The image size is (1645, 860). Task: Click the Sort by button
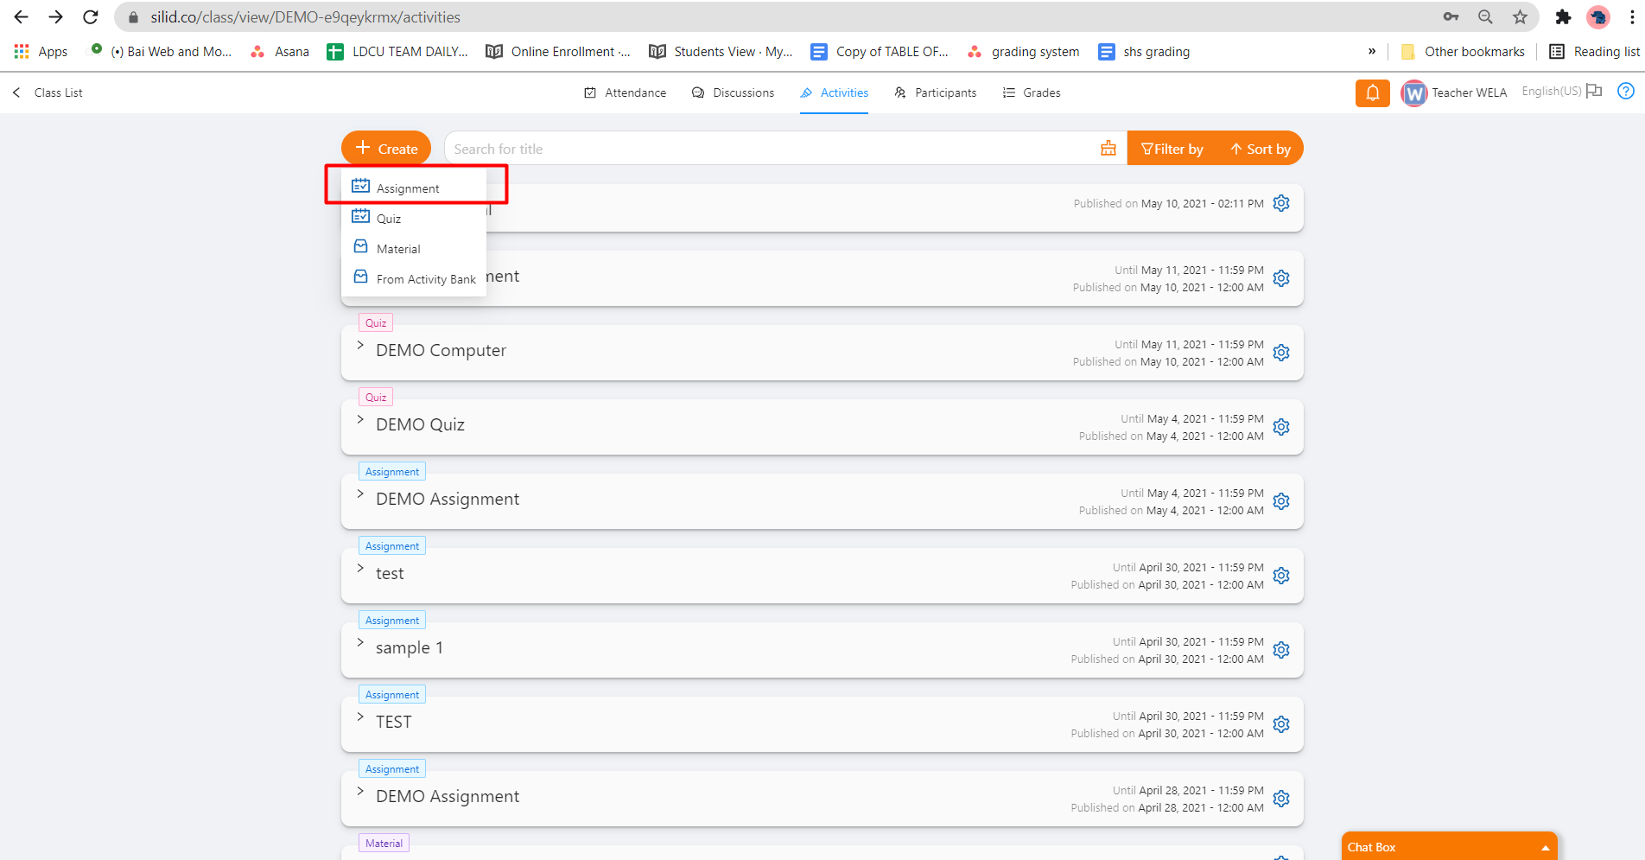(1261, 149)
